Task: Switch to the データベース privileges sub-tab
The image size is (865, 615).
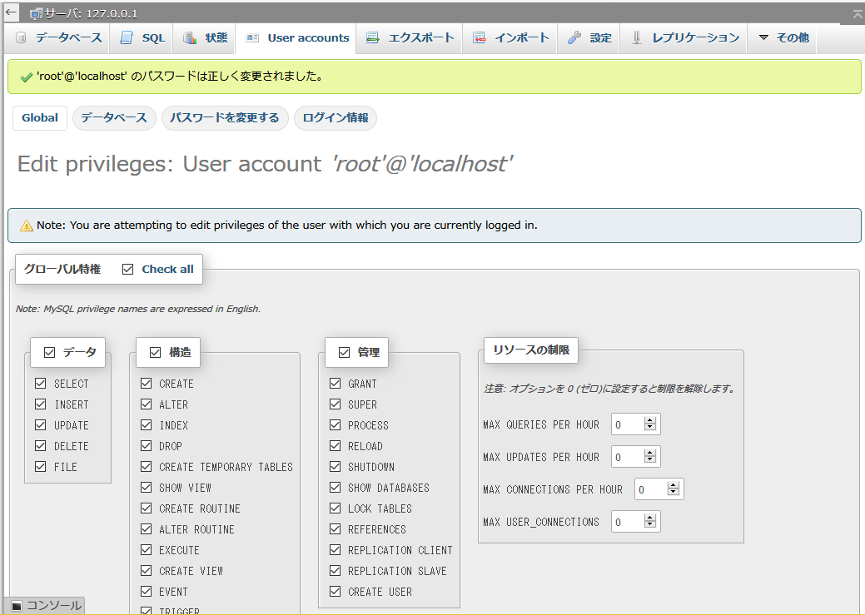Action: [x=114, y=118]
